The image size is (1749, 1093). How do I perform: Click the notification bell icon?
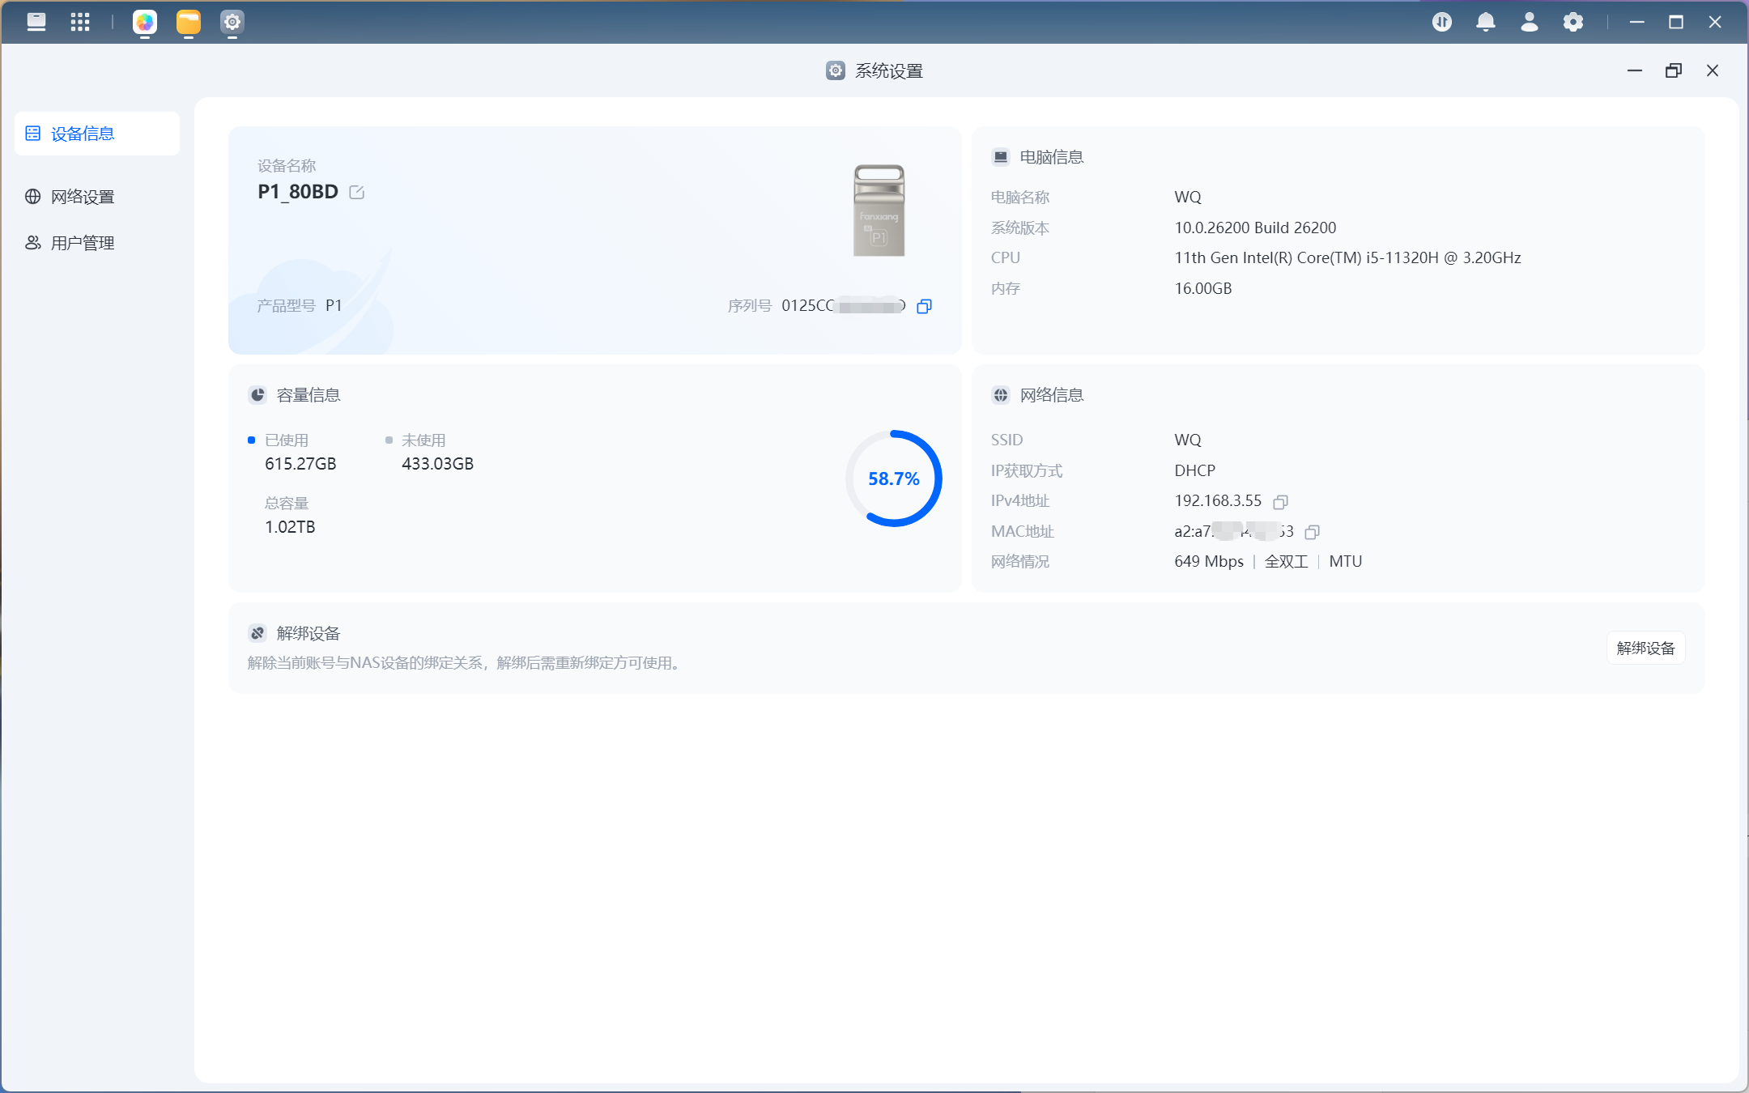[1485, 22]
